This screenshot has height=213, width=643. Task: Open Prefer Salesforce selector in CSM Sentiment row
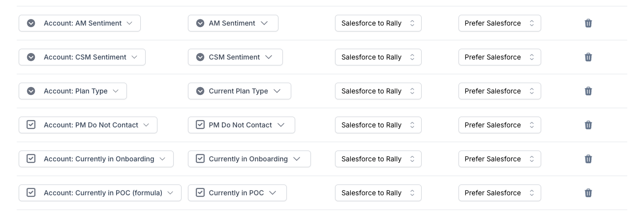tap(499, 57)
